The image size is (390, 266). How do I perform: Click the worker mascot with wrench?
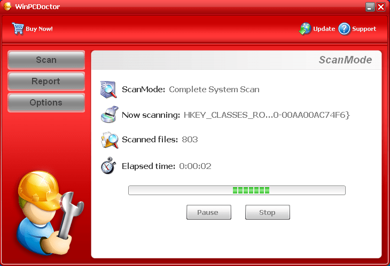(x=46, y=208)
